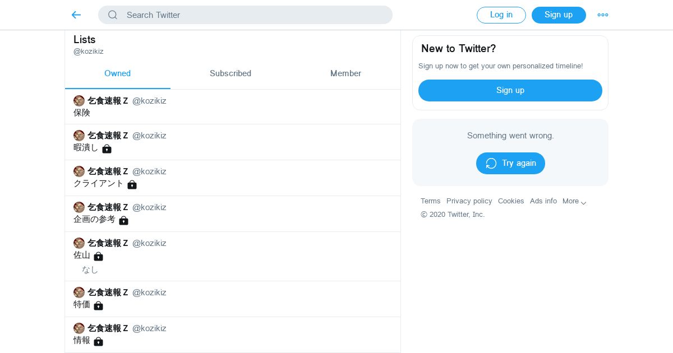Click the search magnifier icon
The height and width of the screenshot is (353, 673).
click(x=113, y=15)
